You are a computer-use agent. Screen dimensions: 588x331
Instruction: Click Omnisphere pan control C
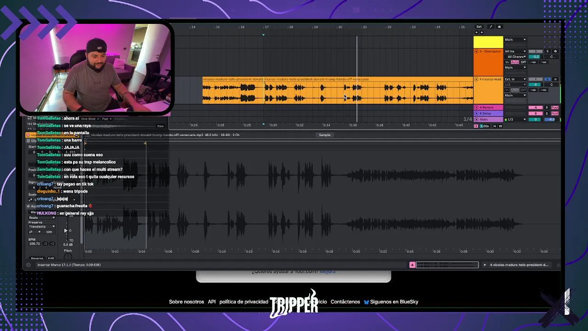pos(552,57)
